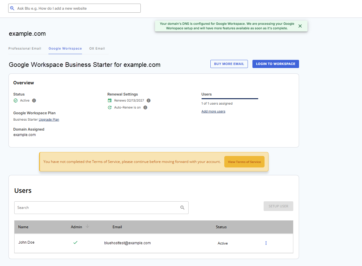Click the calendar icon before renewal date

coord(110,100)
